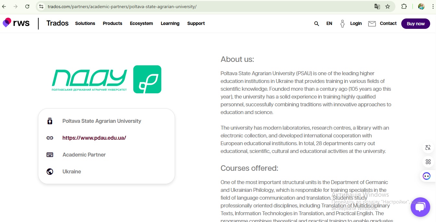The image size is (436, 222).
Task: Click the Contact link
Action: pyautogui.click(x=388, y=23)
